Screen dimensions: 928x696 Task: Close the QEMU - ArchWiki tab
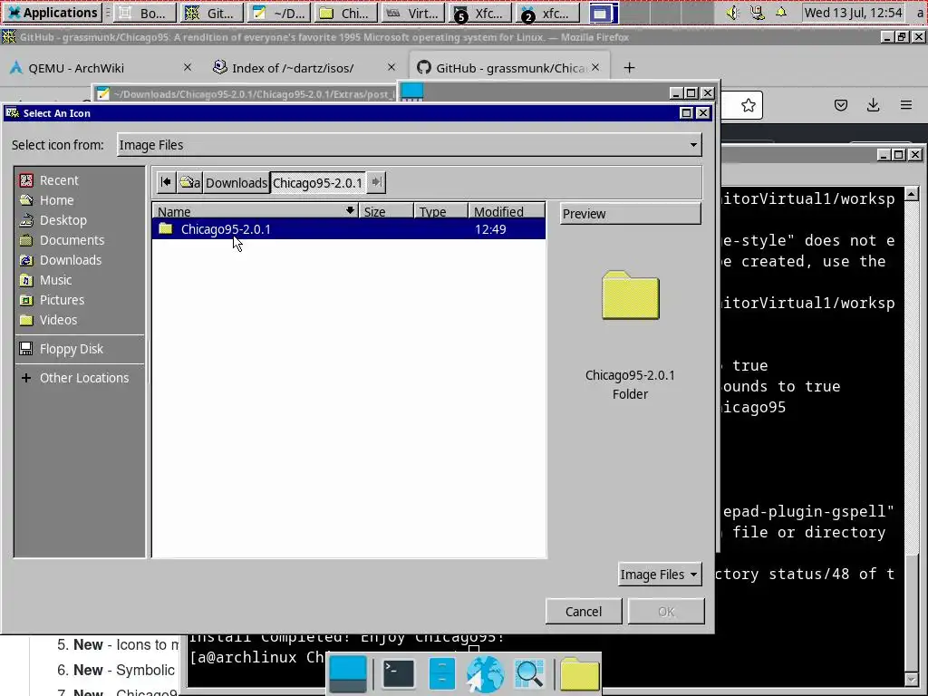coord(188,67)
